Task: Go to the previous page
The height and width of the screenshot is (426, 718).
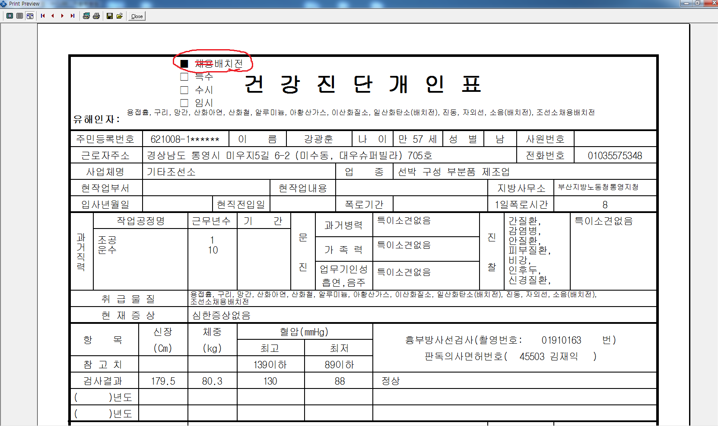Action: pos(53,16)
